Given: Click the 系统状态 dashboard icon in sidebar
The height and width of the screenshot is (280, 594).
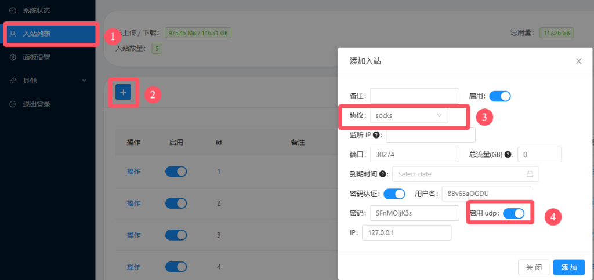Looking at the screenshot, I should [x=13, y=10].
